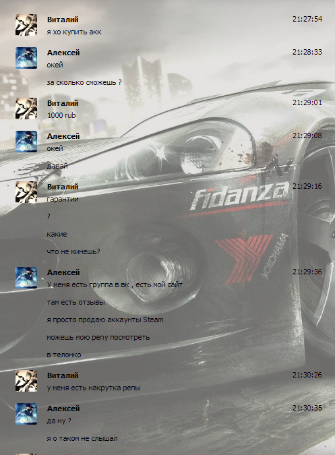
Task: Select the message "давай"
Action: pos(57,166)
